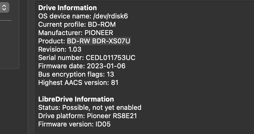Click the Firmware date: label
The width and height of the screenshot is (254, 134).
click(62, 66)
